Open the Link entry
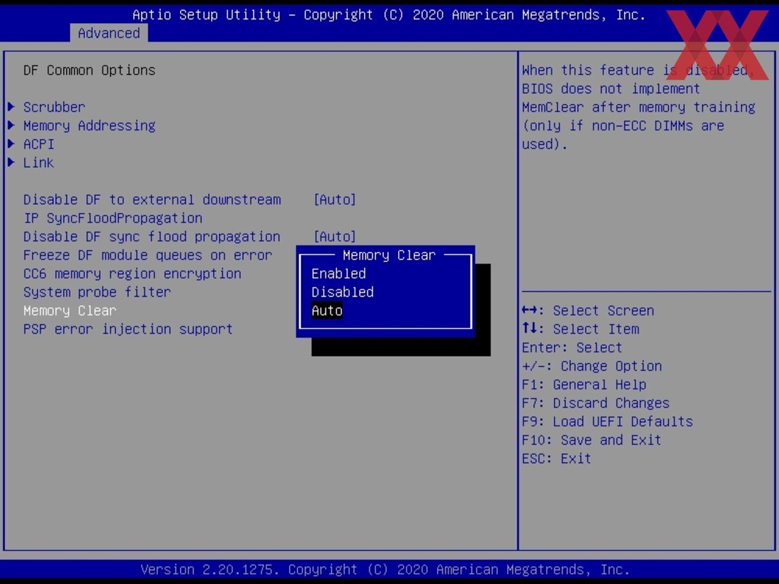This screenshot has width=779, height=584. point(38,163)
